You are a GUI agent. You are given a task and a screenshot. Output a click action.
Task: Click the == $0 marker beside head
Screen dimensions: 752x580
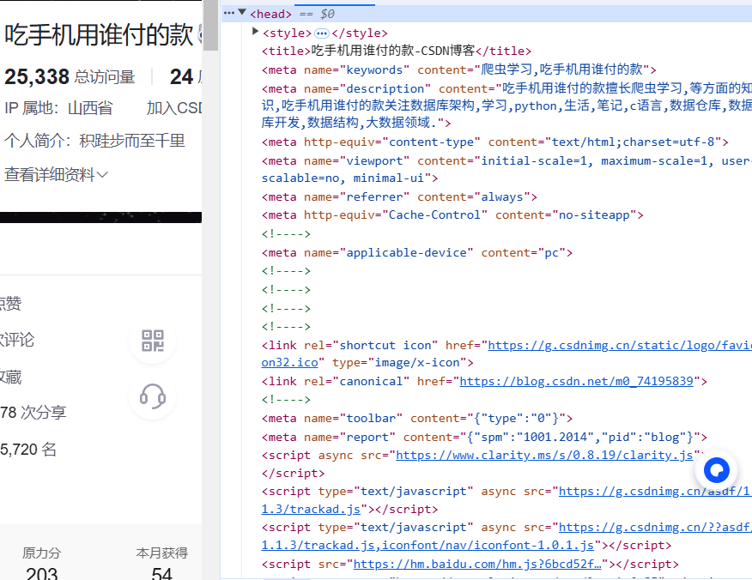coord(317,14)
